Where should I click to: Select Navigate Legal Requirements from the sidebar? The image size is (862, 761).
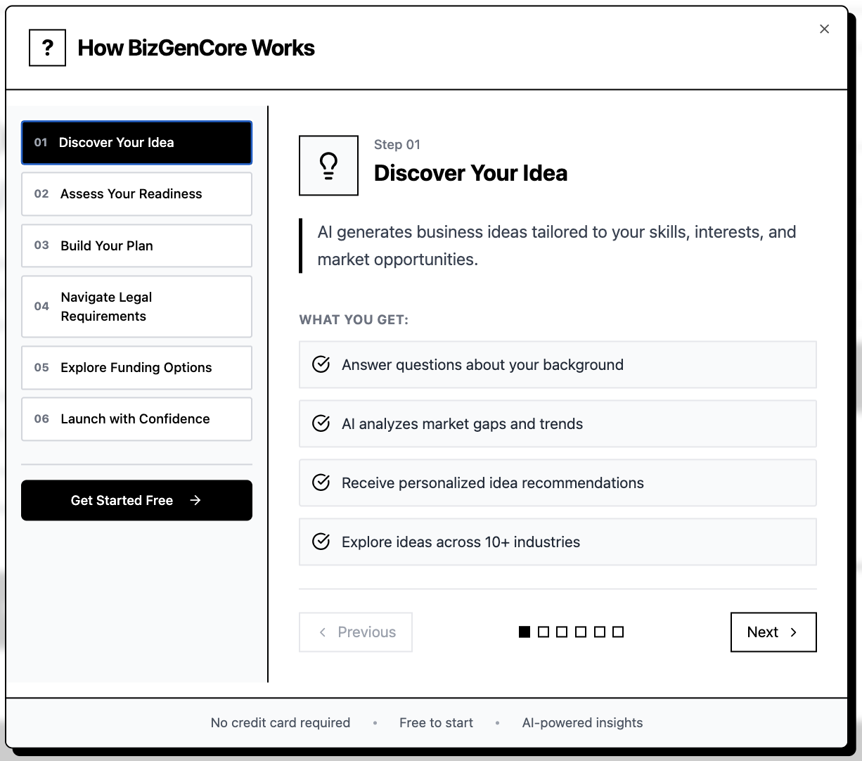tap(136, 306)
